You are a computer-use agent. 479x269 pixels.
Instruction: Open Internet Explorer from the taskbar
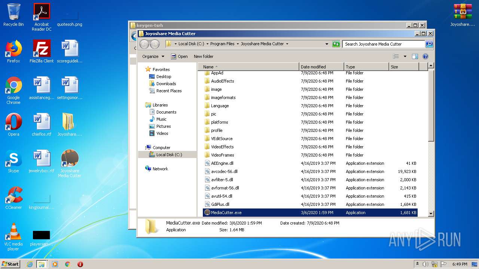pyautogui.click(x=30, y=264)
